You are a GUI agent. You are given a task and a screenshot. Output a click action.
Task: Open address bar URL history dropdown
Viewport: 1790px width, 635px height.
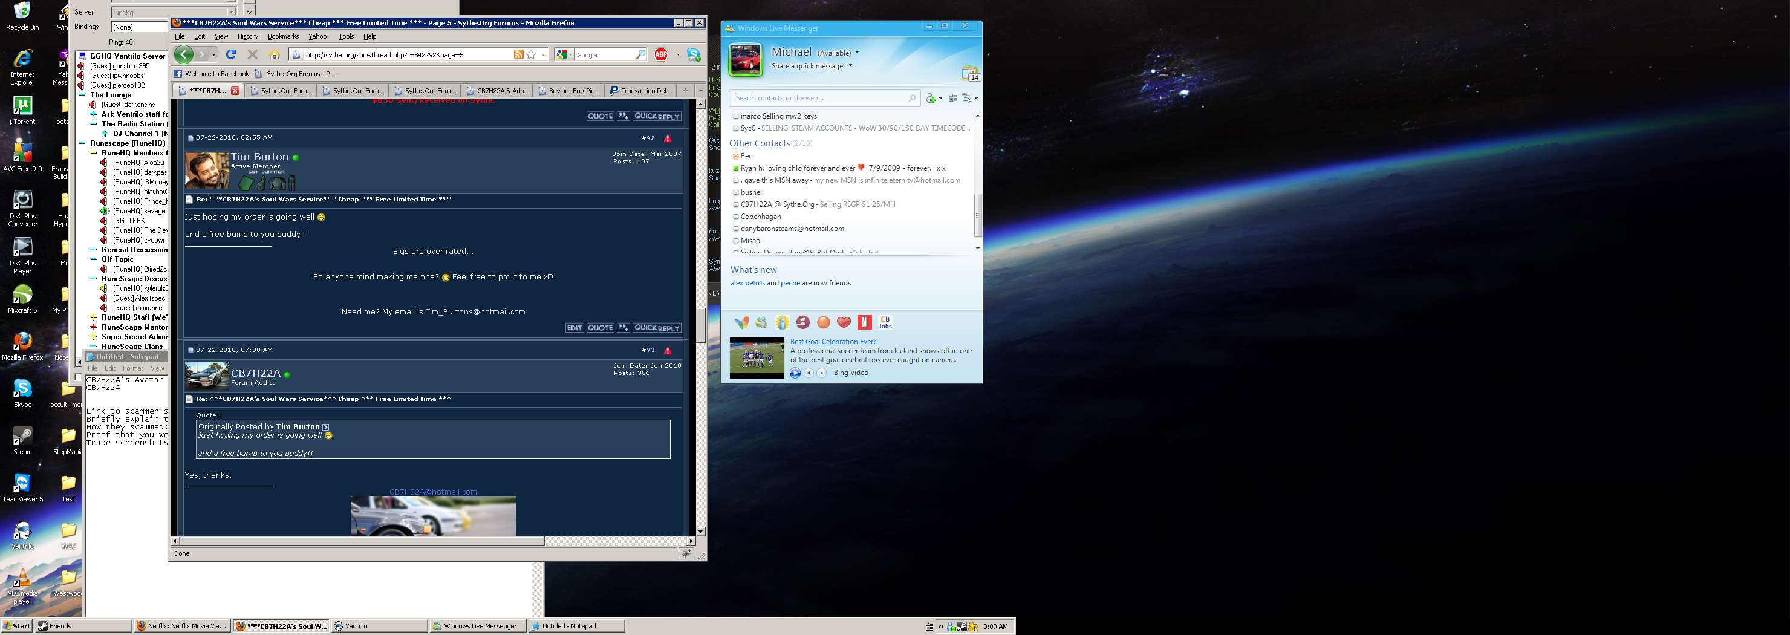pos(544,54)
